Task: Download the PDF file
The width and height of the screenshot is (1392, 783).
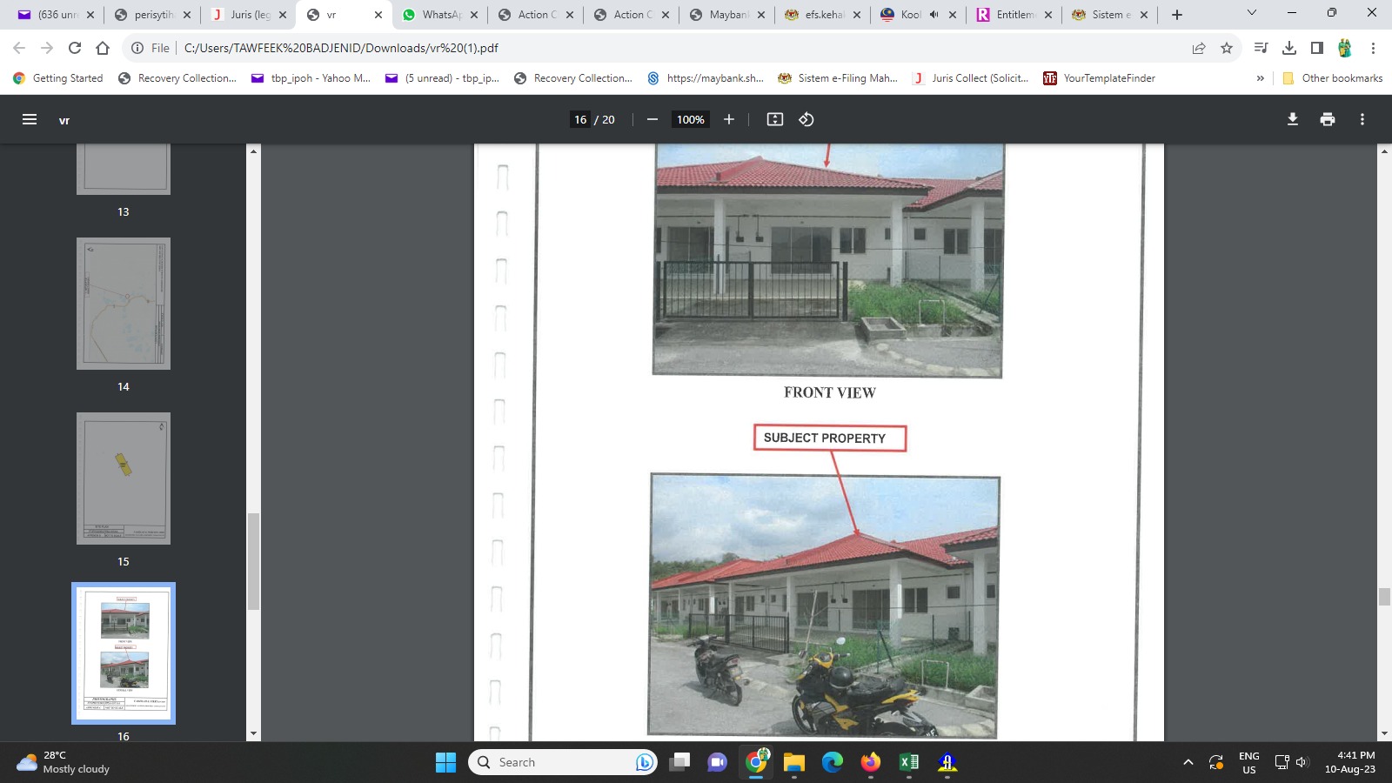Action: click(1293, 120)
